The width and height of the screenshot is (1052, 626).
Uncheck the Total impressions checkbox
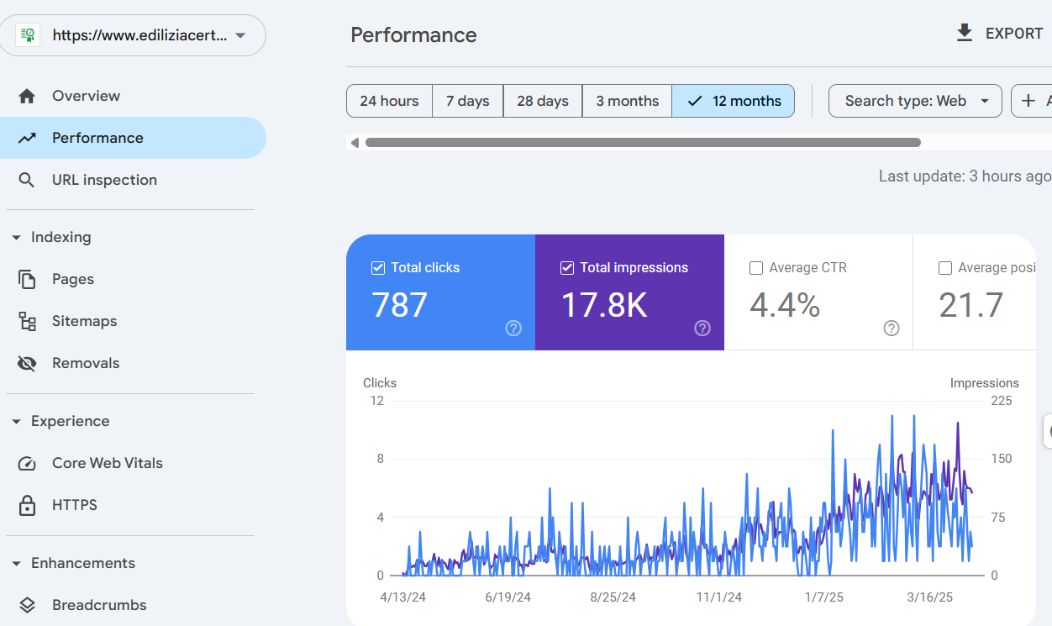(567, 268)
